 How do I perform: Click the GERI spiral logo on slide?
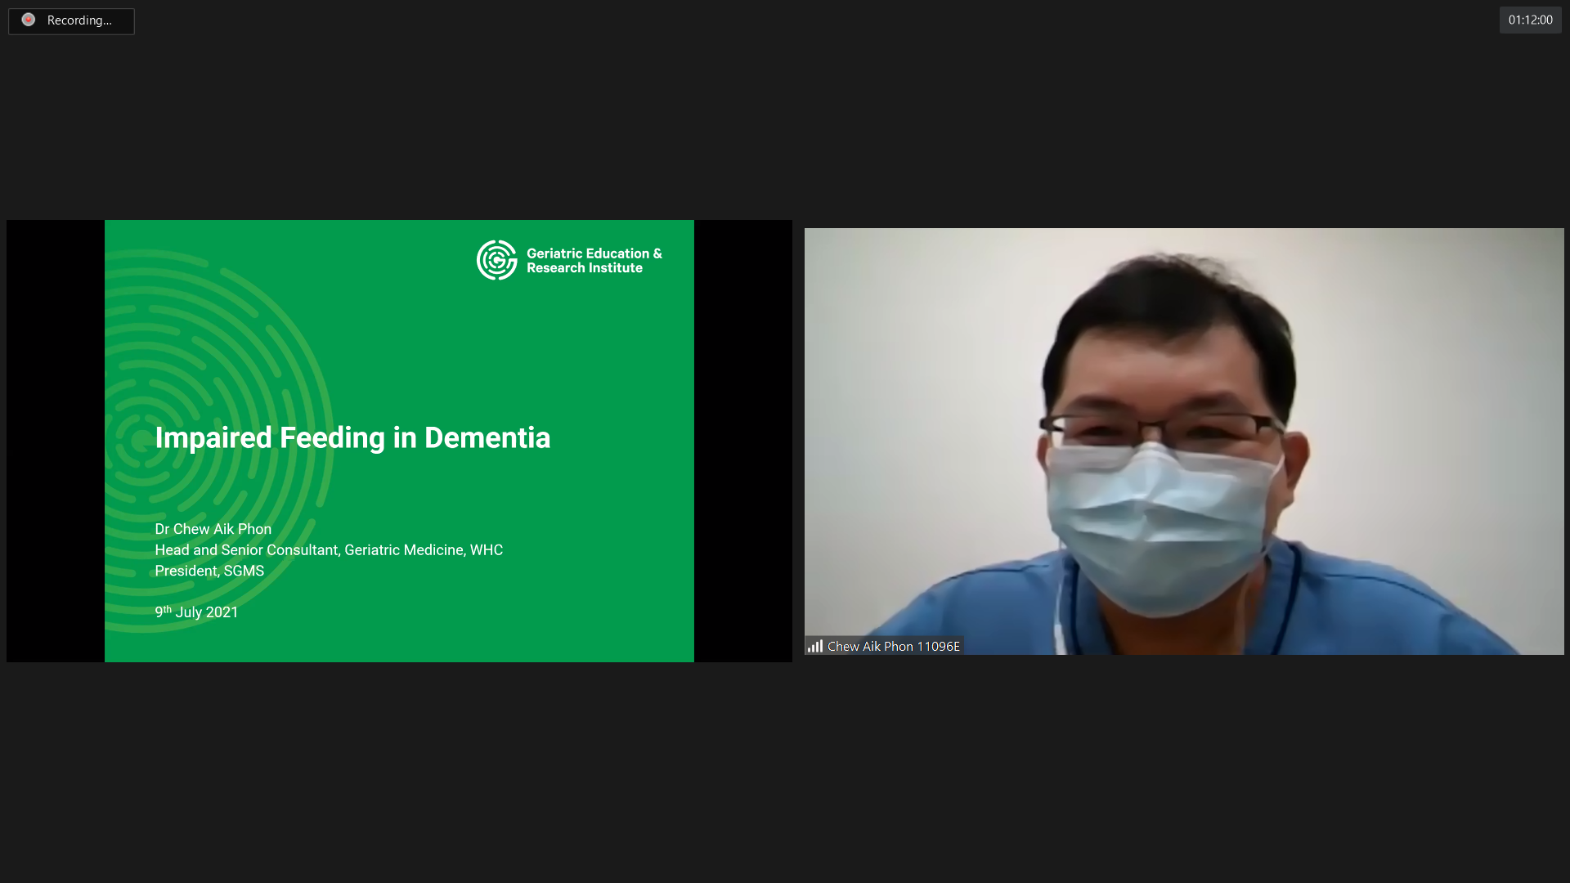[497, 260]
